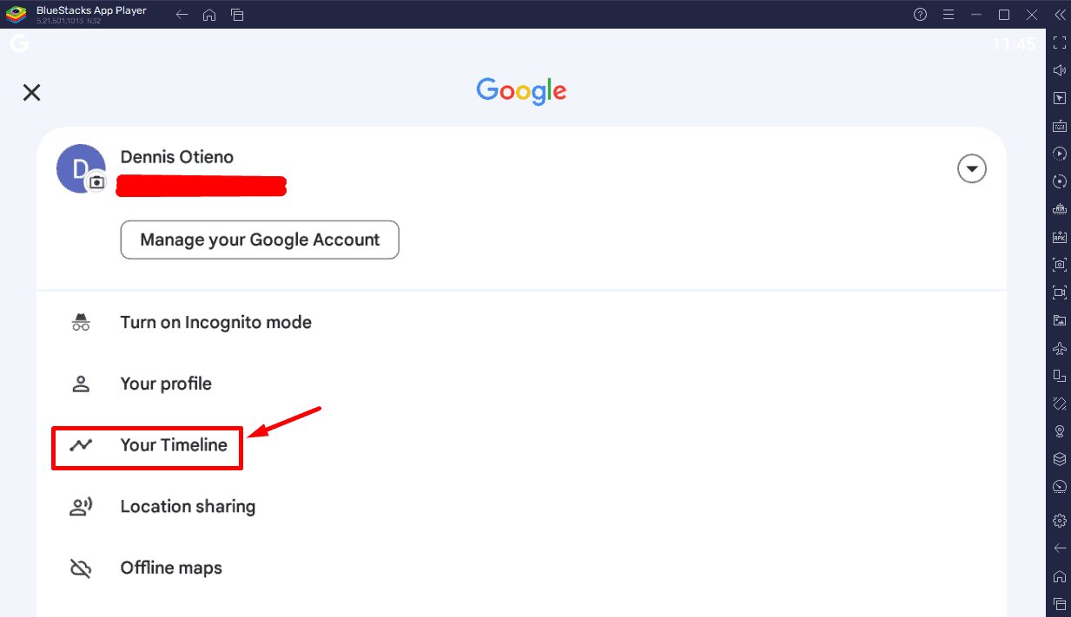
Task: Start screen recording from sidebar
Action: (1059, 292)
